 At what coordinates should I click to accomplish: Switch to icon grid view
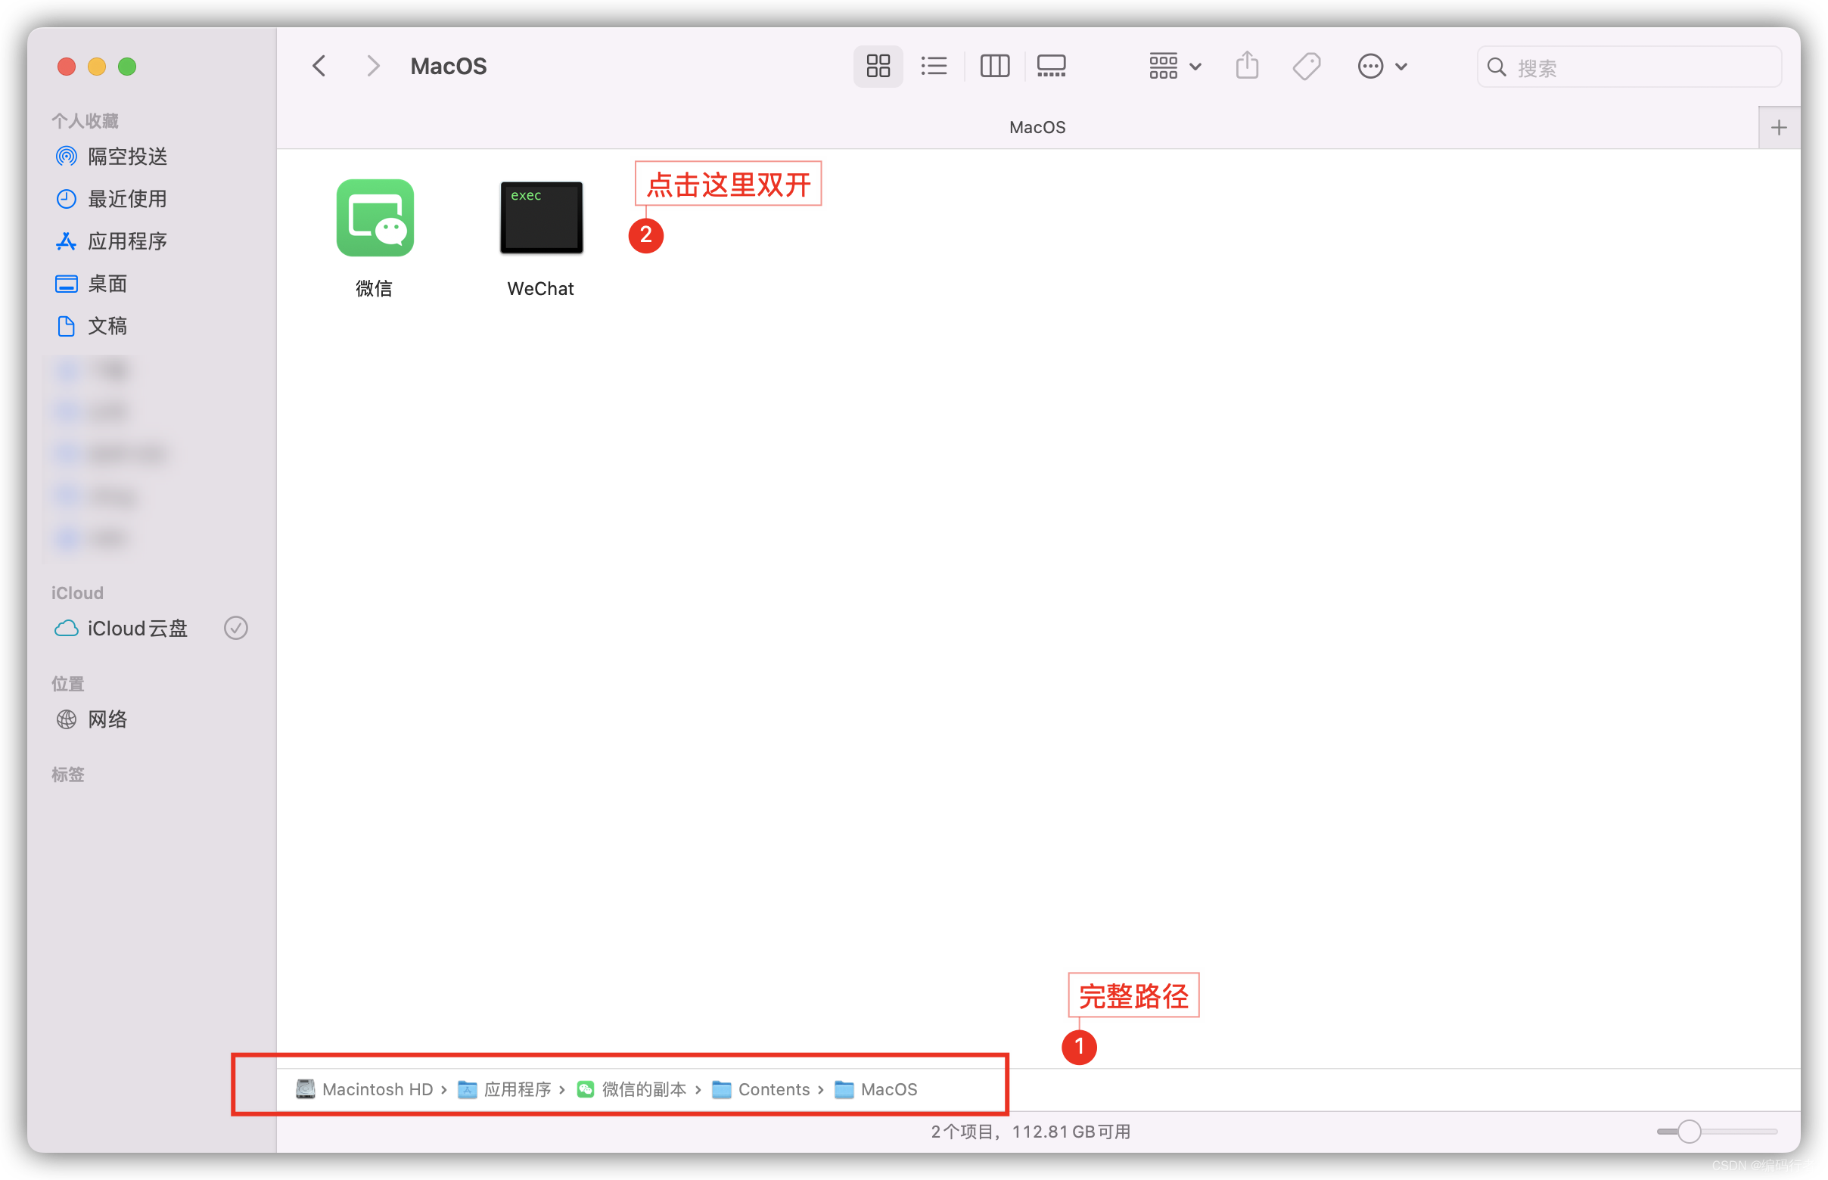point(878,66)
